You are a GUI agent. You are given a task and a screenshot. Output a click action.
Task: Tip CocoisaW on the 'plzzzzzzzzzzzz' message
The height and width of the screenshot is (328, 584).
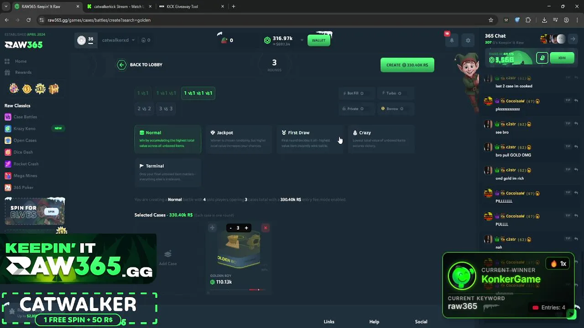568,101
